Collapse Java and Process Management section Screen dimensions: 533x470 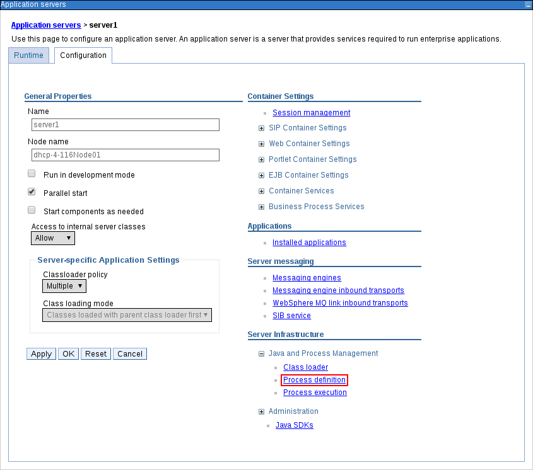261,354
